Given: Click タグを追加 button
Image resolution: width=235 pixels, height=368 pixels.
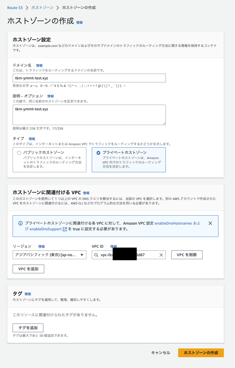Looking at the screenshot, I should (28, 328).
